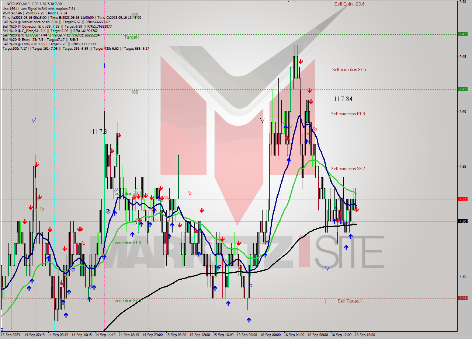Select the 'Sell correction 87.5' label

(x=349, y=70)
